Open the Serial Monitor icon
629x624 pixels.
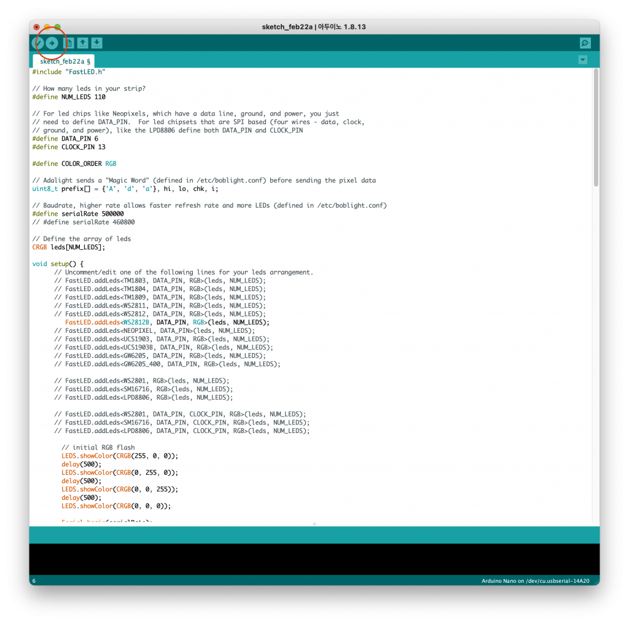click(x=585, y=43)
